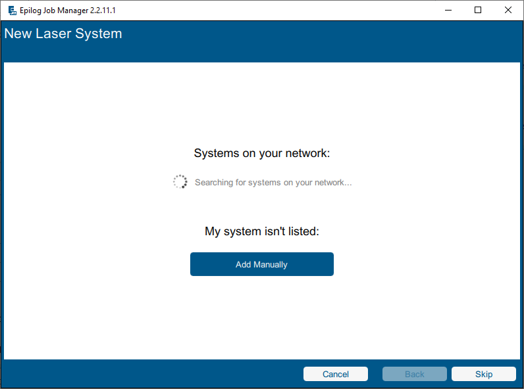Click the 'Systems on your network:' heading
Screen dimensions: 524x389
click(261, 153)
